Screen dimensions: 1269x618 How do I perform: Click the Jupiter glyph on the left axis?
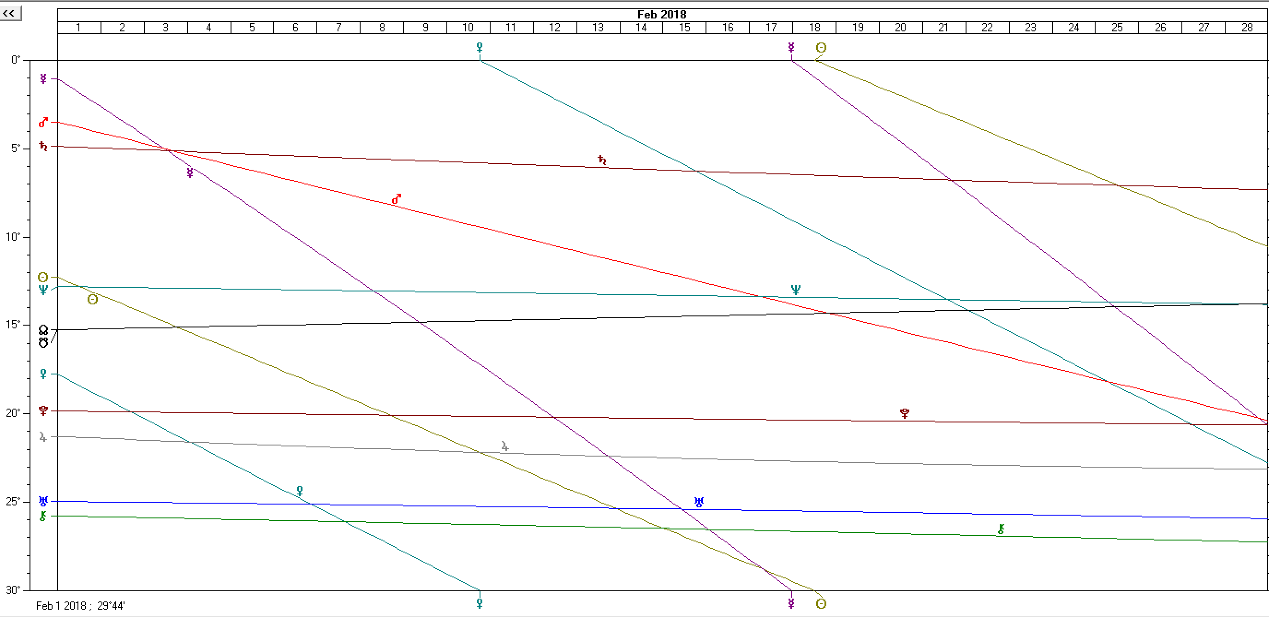point(43,437)
